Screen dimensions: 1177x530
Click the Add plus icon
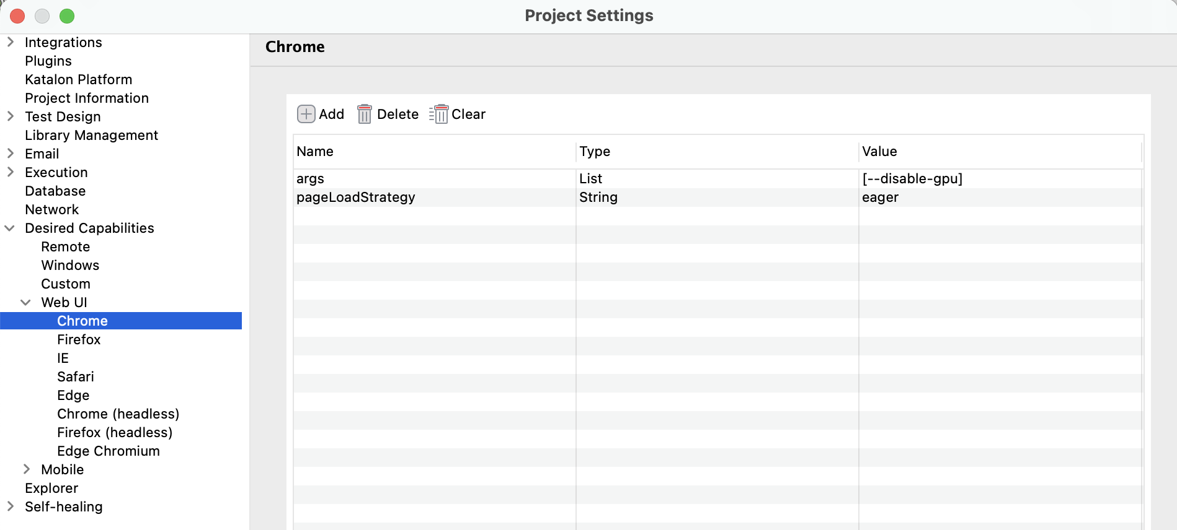(306, 115)
